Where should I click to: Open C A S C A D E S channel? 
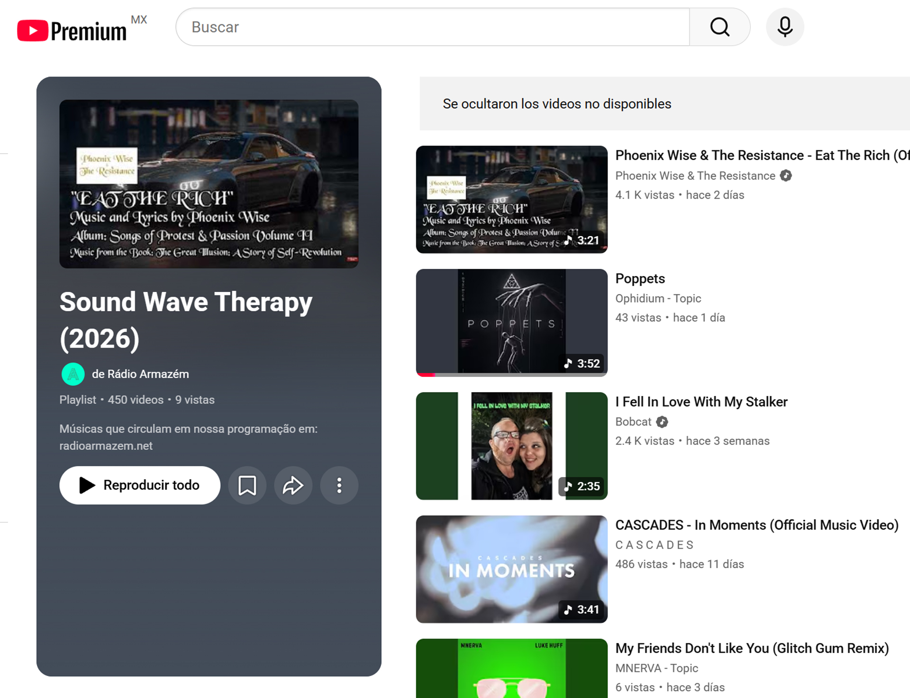pos(654,545)
